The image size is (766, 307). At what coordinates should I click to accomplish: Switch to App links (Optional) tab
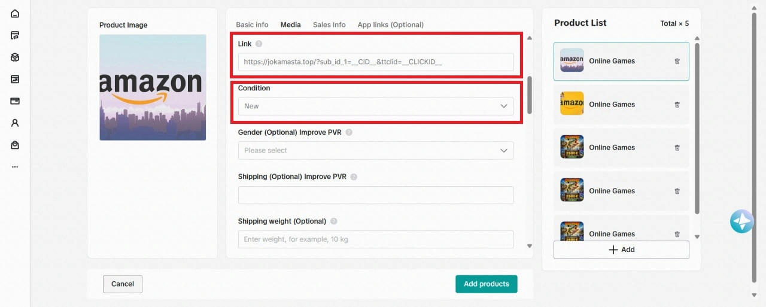(390, 25)
